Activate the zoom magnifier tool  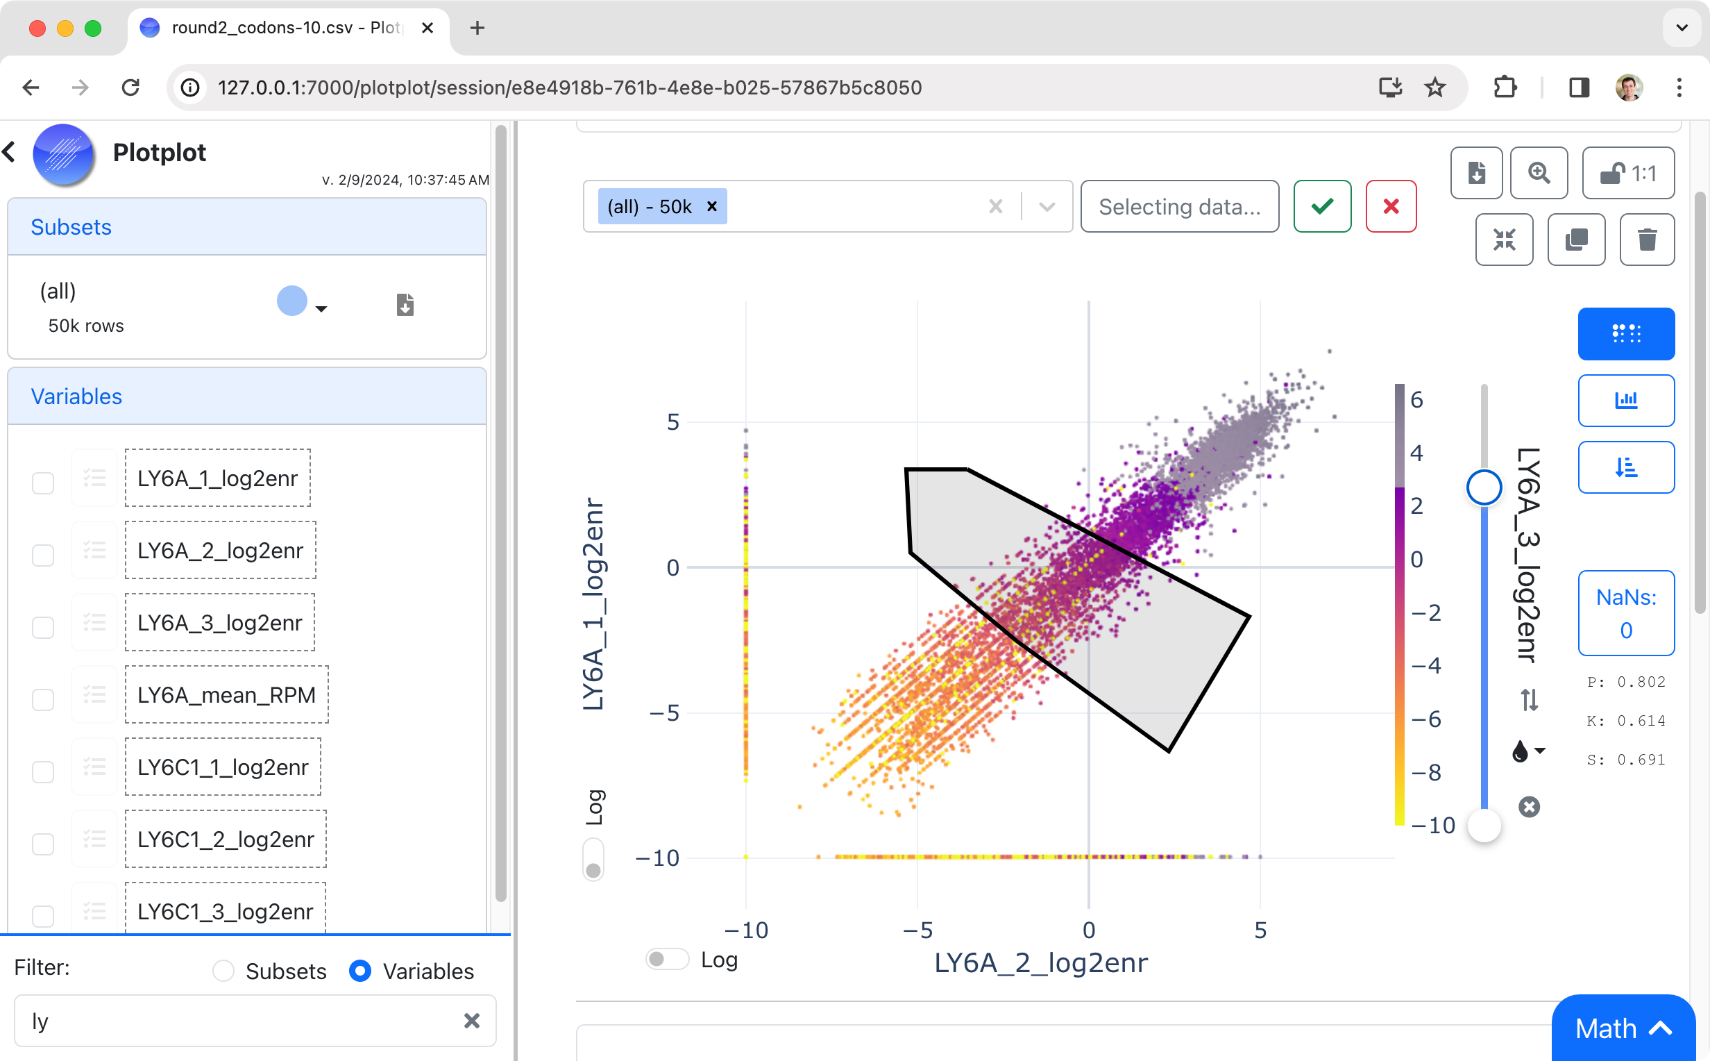[x=1539, y=173]
